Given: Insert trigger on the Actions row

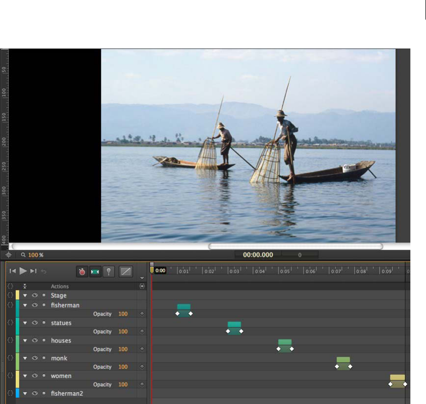Looking at the screenshot, I should (142, 286).
